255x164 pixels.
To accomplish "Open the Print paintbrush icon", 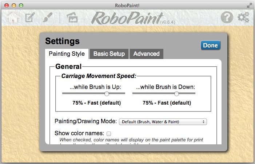I will point(48,17).
